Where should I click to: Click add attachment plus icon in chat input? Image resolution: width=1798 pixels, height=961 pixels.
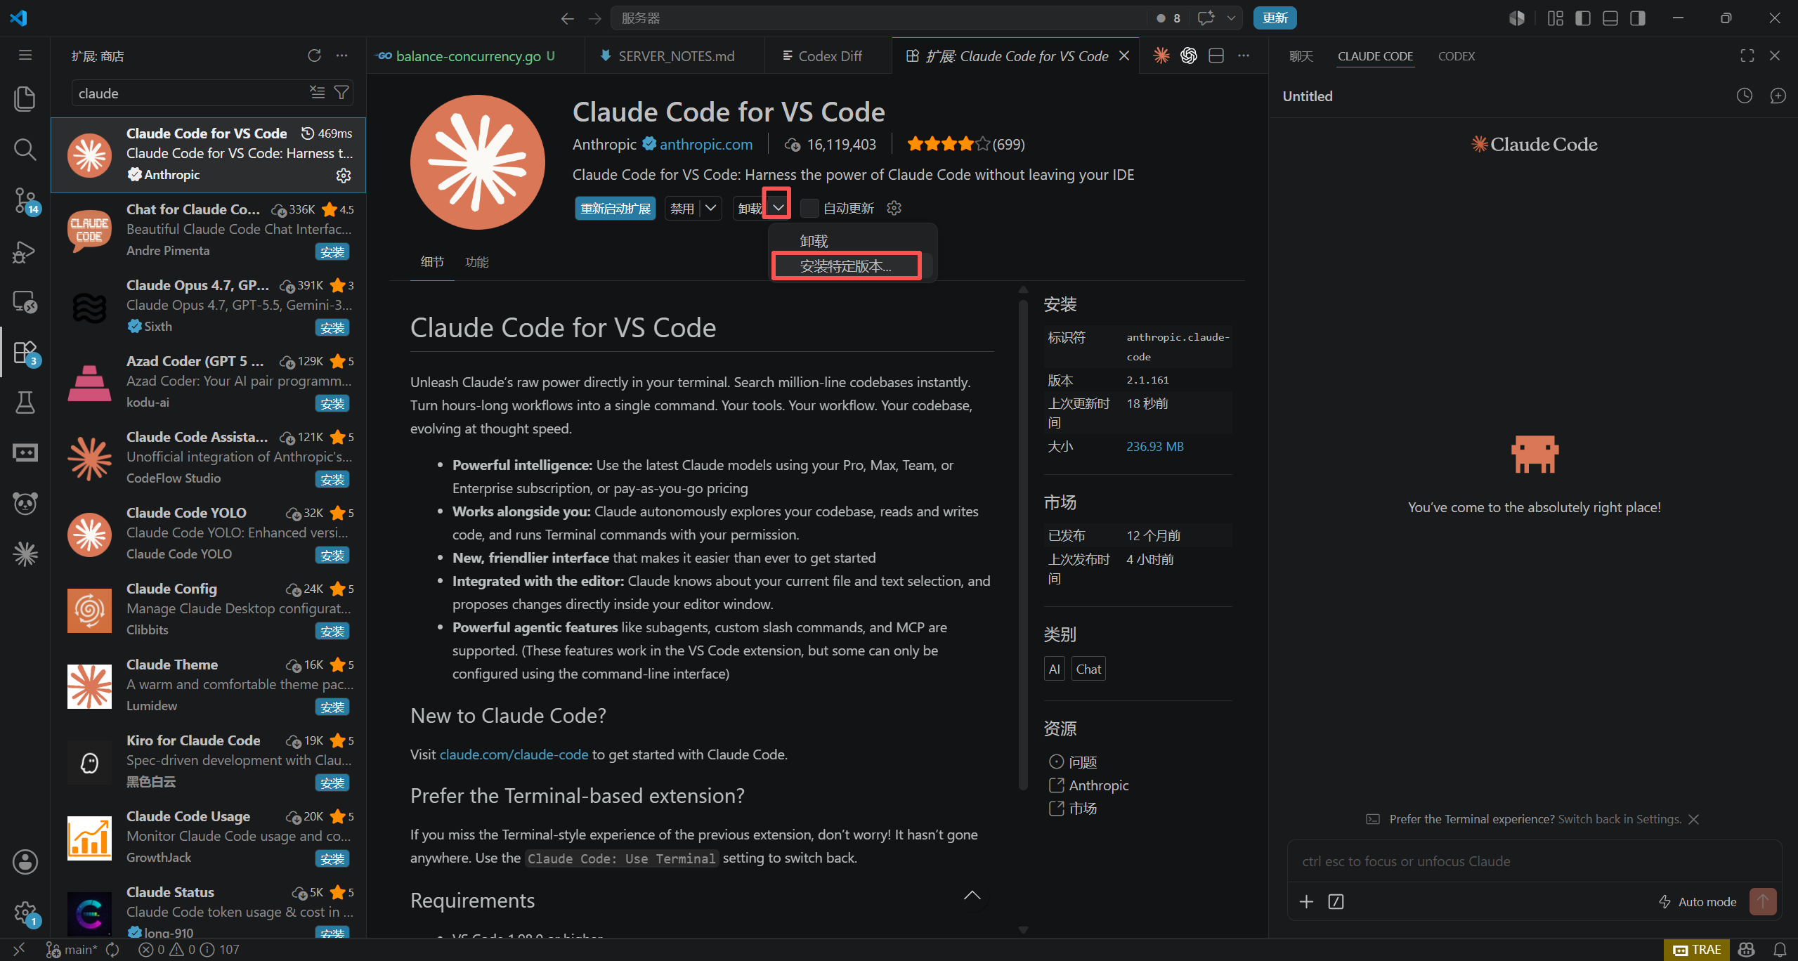[1306, 901]
